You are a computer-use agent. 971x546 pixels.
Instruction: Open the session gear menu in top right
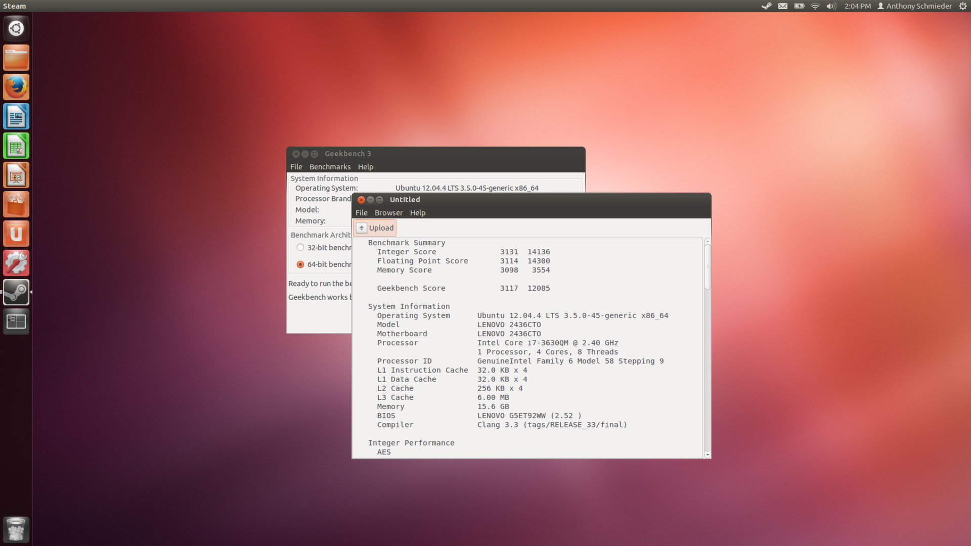pyautogui.click(x=962, y=6)
